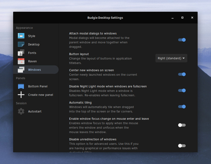
Task: Open the Autostart gear icon
Action: [21, 111]
